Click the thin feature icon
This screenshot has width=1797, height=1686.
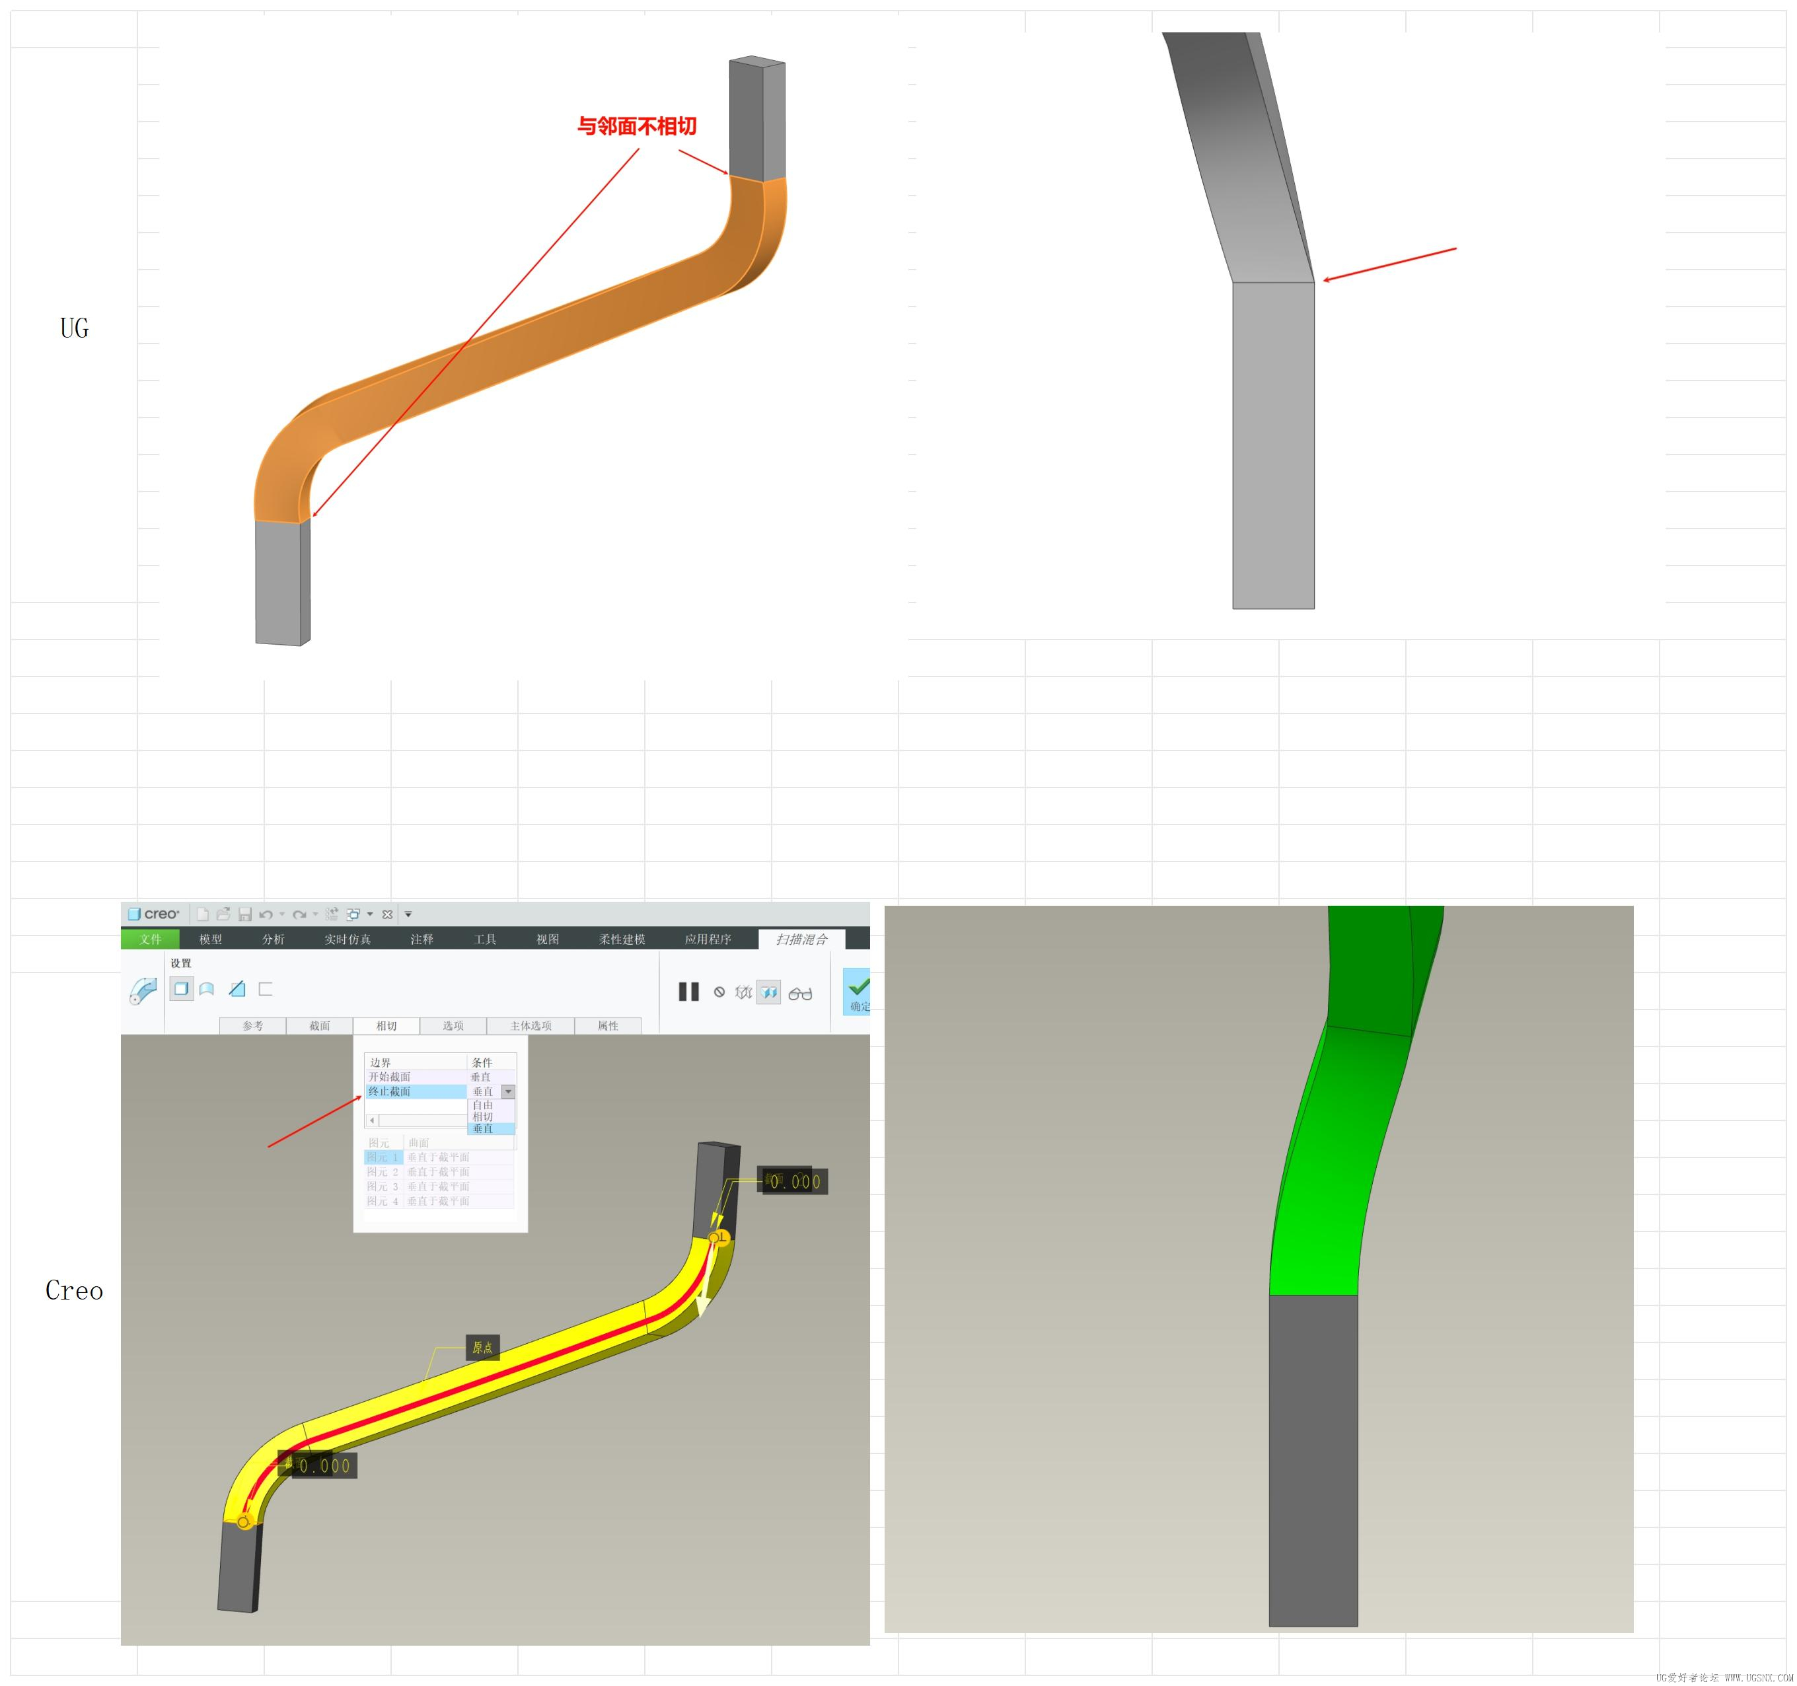point(266,989)
